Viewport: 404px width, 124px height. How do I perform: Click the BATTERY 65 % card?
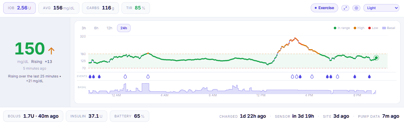tap(129, 116)
